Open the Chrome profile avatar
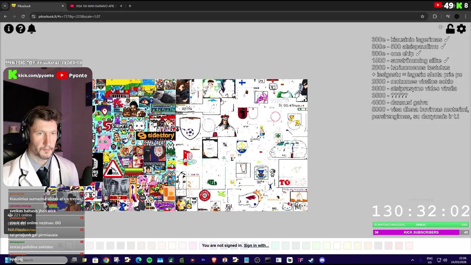This screenshot has height=265, width=471. (457, 16)
